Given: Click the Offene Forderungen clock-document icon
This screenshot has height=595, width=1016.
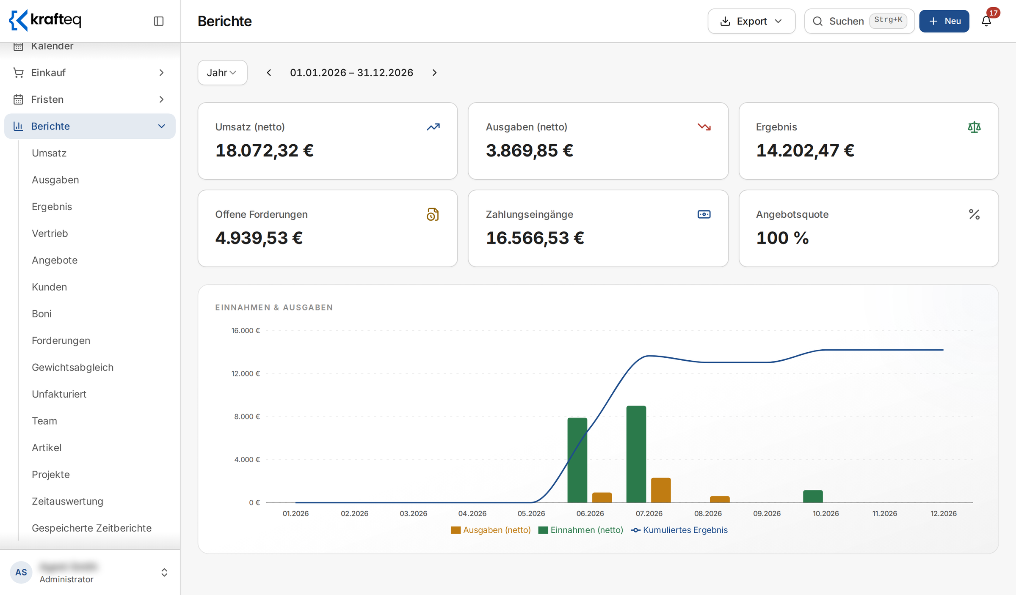Looking at the screenshot, I should click(433, 214).
